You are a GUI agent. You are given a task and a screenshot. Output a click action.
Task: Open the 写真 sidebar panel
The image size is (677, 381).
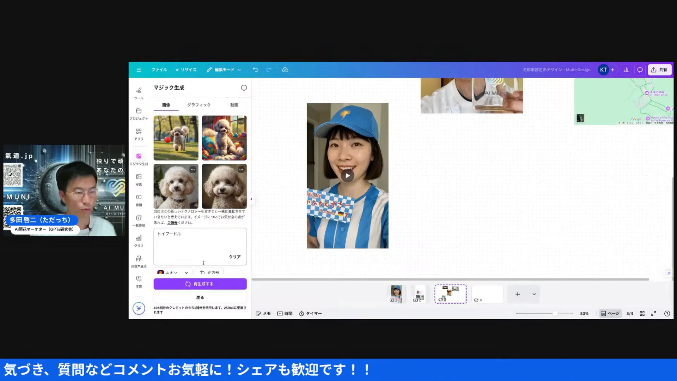139,180
